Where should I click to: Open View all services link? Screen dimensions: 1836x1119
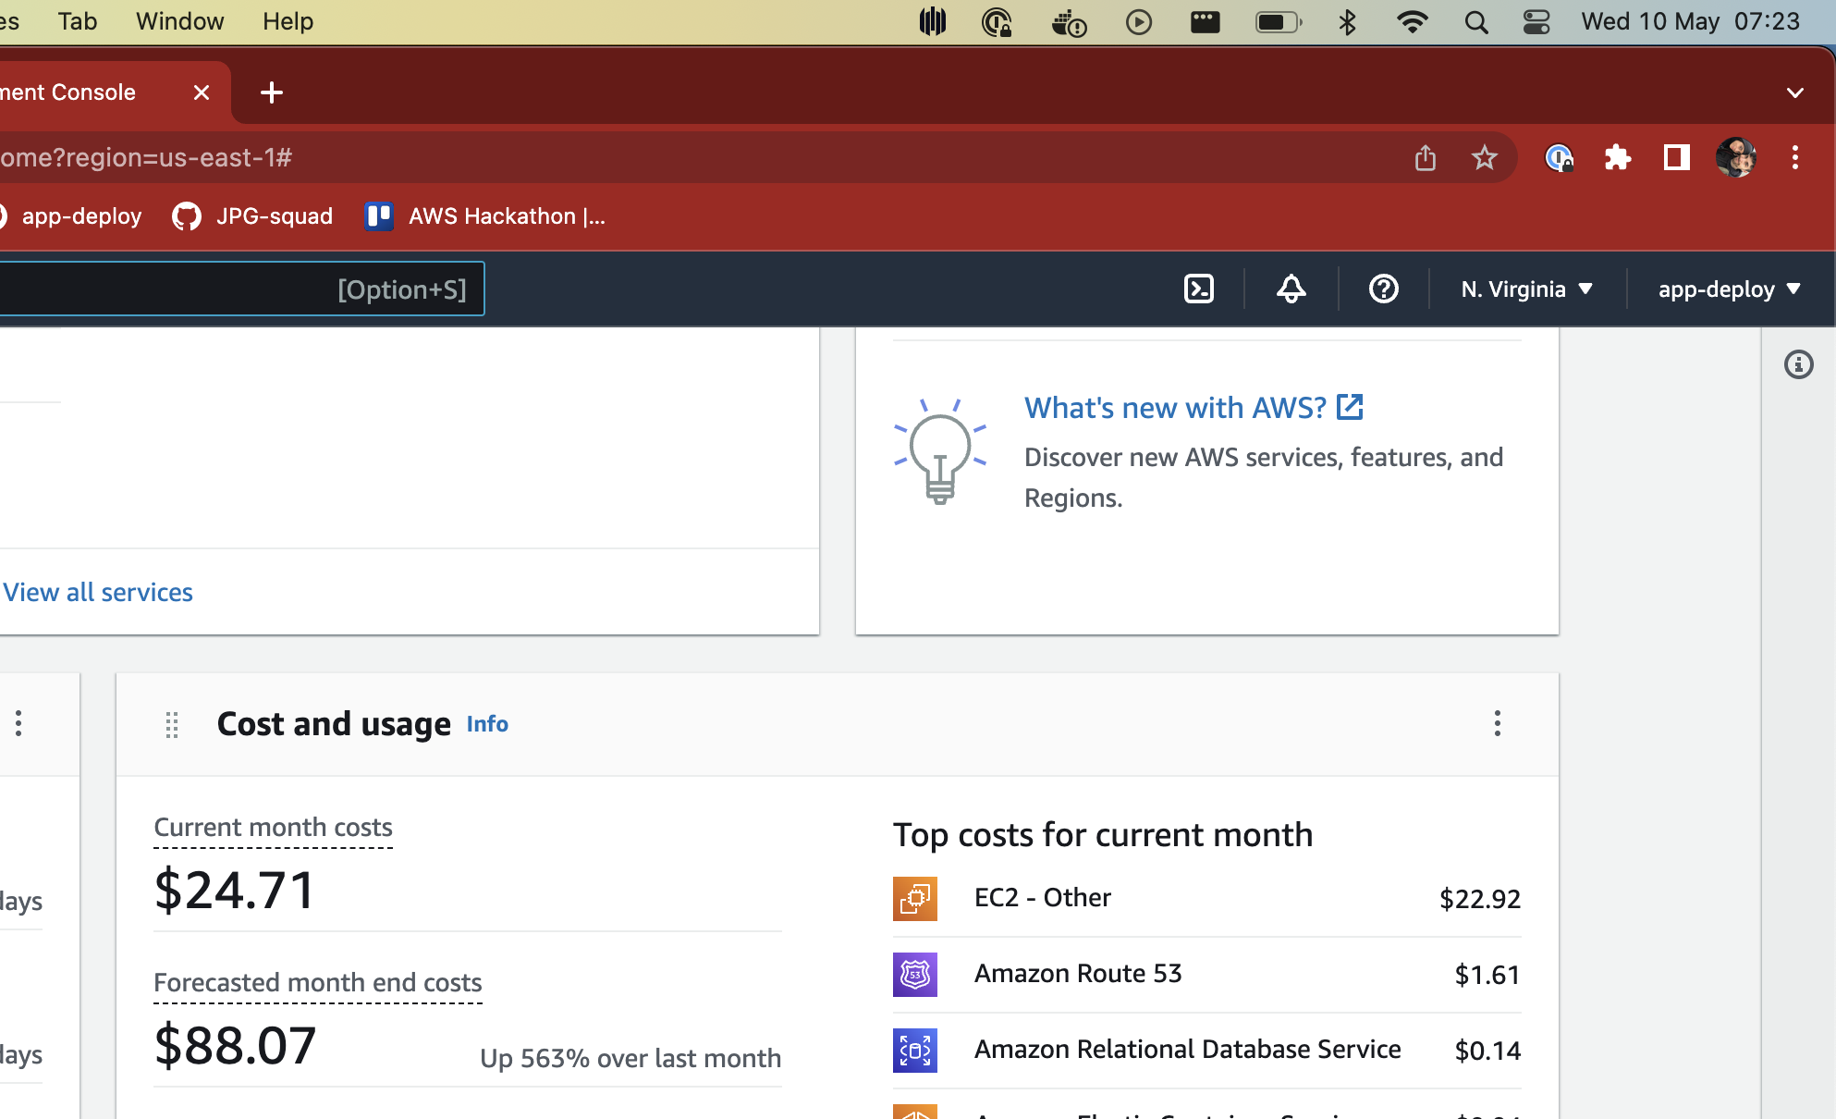tap(98, 592)
